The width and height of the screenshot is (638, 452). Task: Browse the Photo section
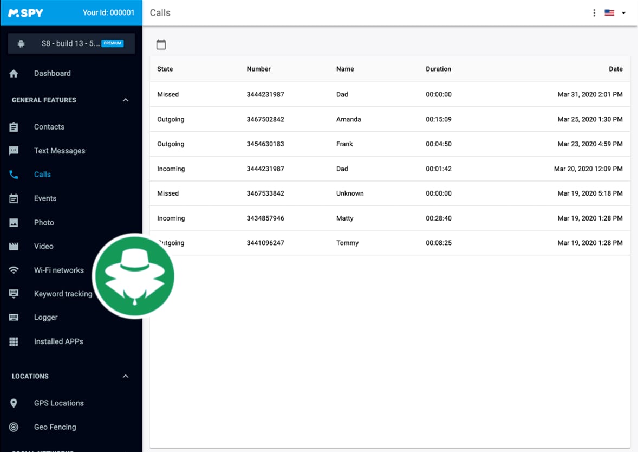44,222
